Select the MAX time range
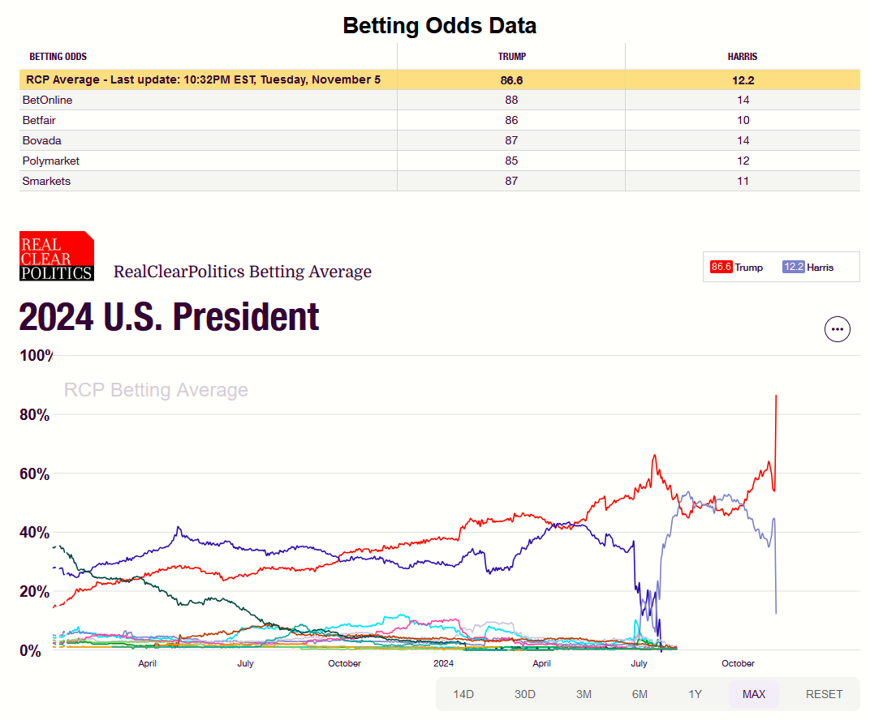 click(753, 694)
